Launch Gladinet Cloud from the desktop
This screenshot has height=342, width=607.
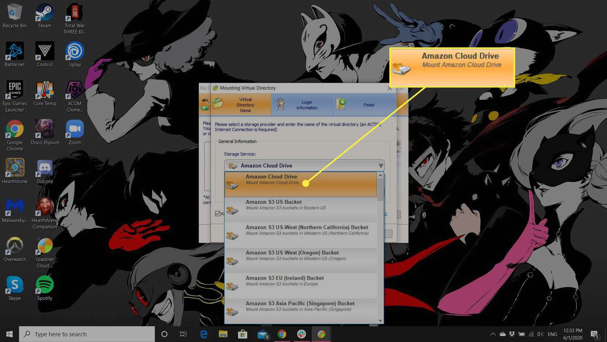(45, 253)
